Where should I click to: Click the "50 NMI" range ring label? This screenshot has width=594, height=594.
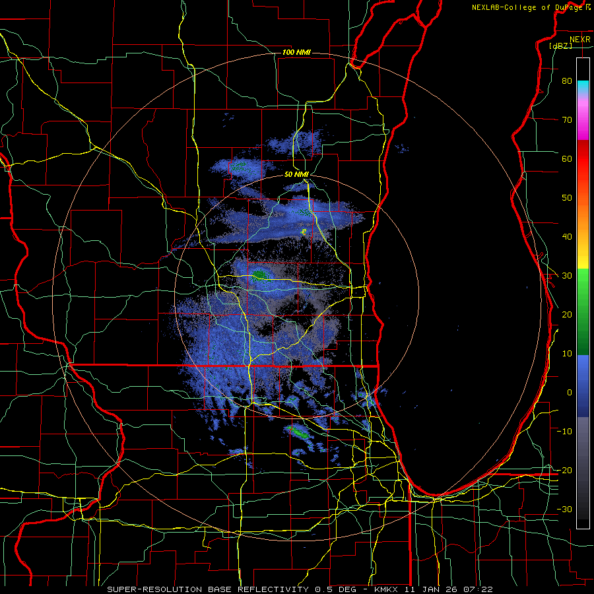296,174
